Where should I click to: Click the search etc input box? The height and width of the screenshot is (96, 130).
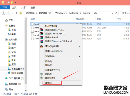click(x=126, y=13)
